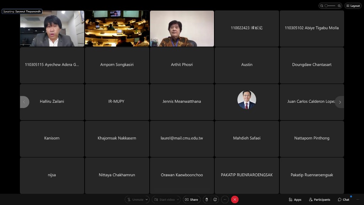Select Mahdieh Safaei tile
The image size is (364, 205).
tap(247, 139)
